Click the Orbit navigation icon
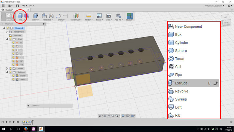Screen dimensions: 234x132 [x=100, y=116]
